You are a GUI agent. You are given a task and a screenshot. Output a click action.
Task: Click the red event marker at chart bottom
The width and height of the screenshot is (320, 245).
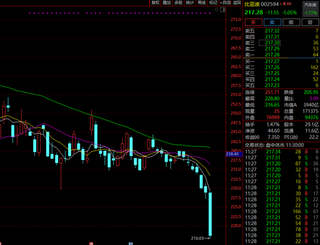tap(91, 244)
